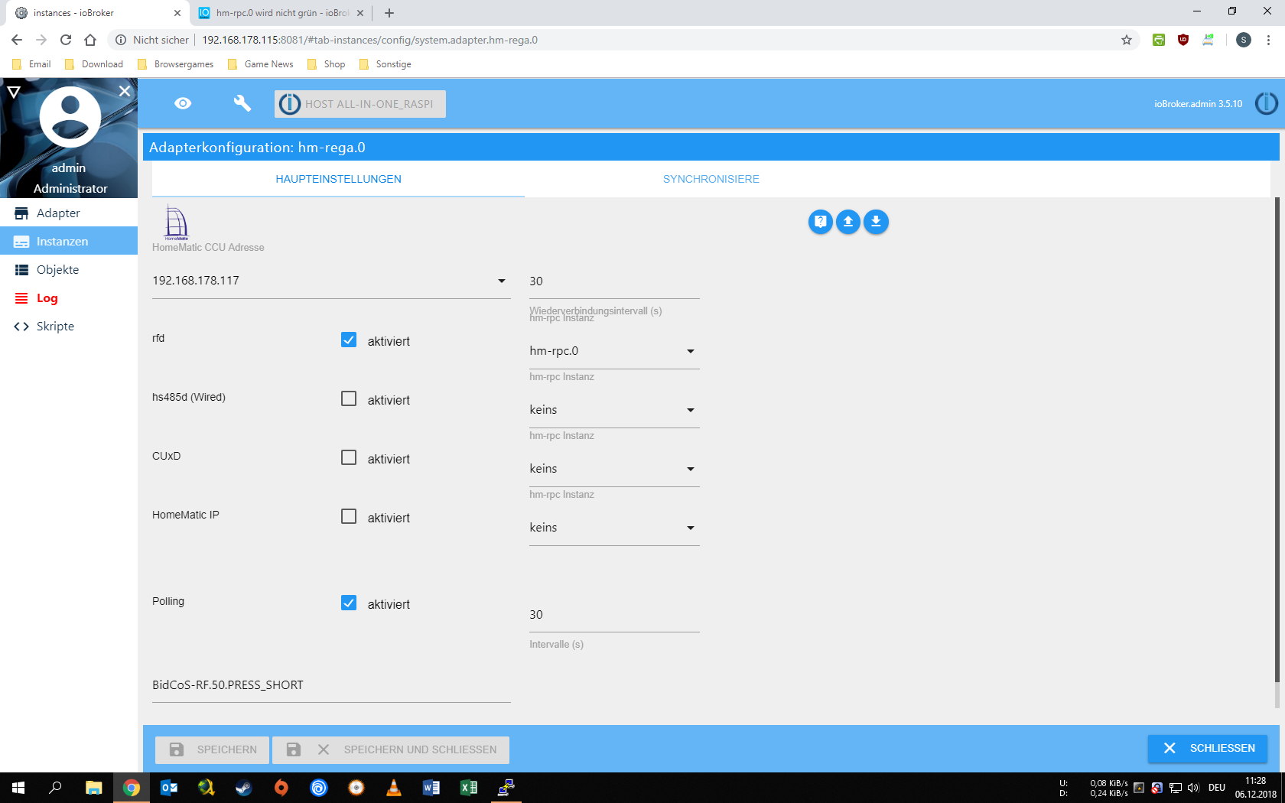Close the sidebar with the X icon
The image size is (1285, 803).
point(125,90)
